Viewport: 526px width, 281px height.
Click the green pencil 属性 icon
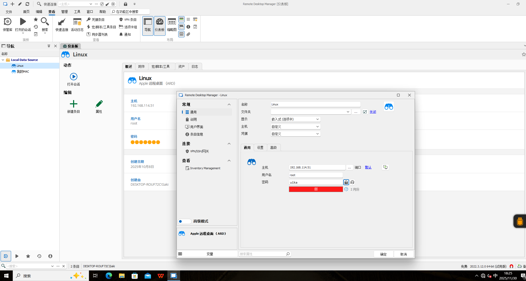pos(99,104)
